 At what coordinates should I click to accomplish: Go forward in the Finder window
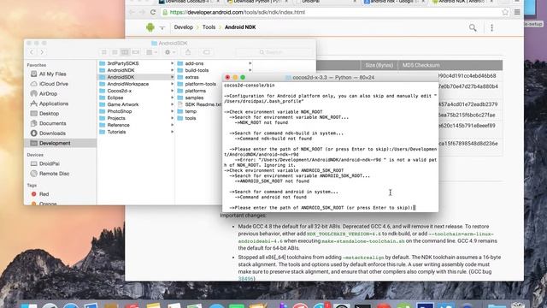click(42, 52)
